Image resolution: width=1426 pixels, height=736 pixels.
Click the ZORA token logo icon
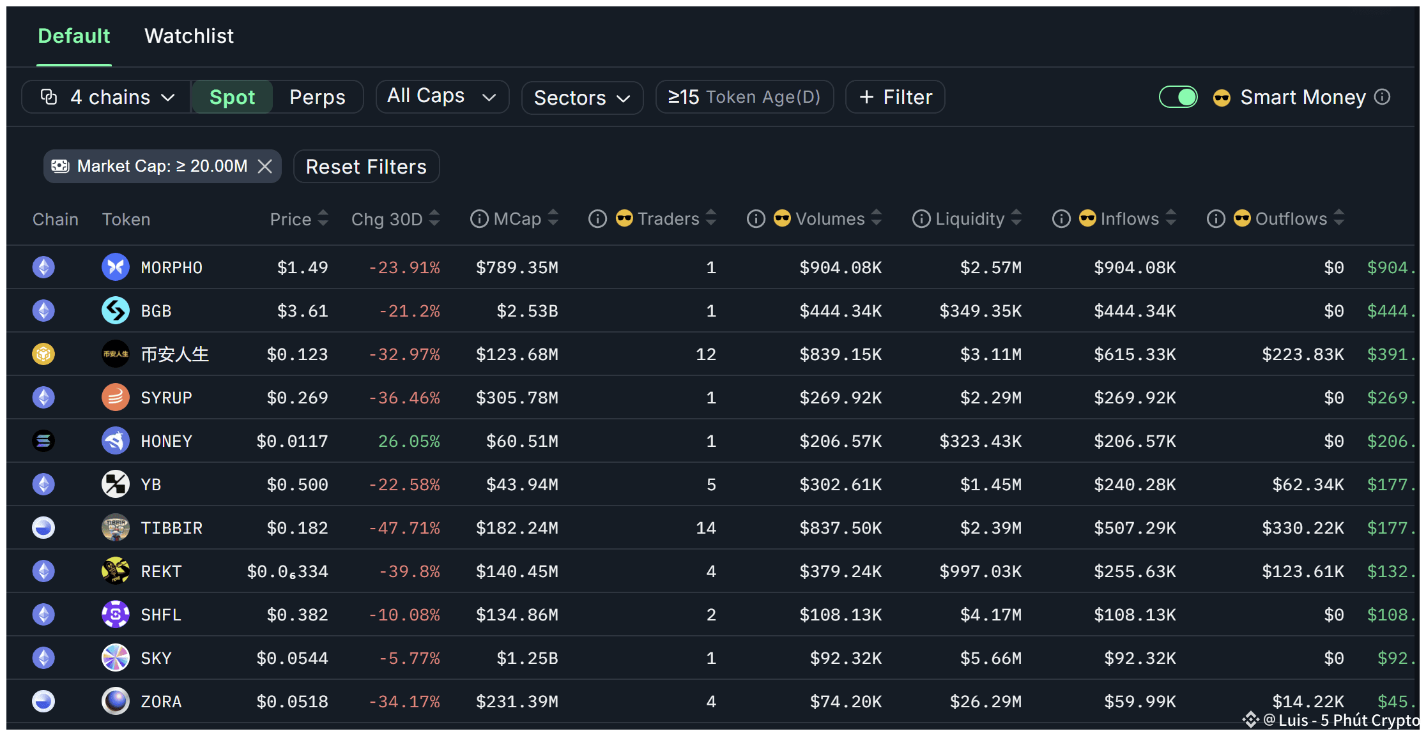pos(116,701)
